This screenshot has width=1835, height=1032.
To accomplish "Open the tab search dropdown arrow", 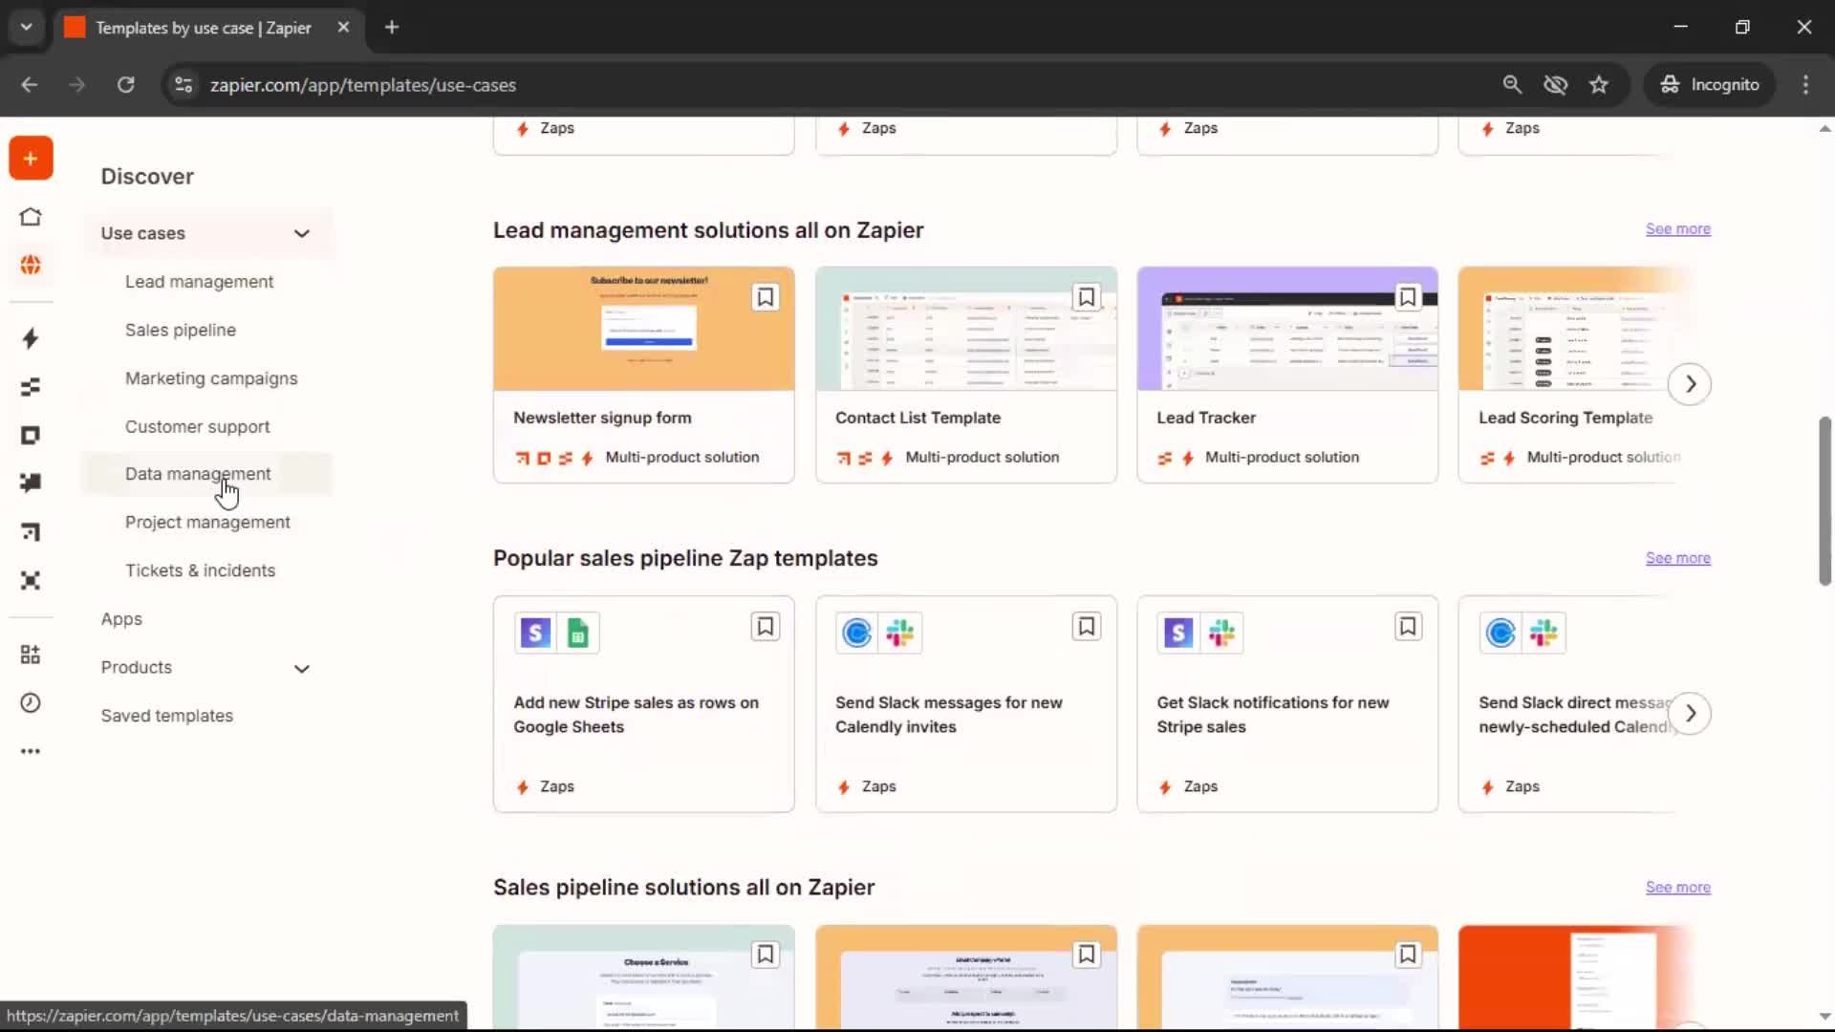I will [27, 27].
